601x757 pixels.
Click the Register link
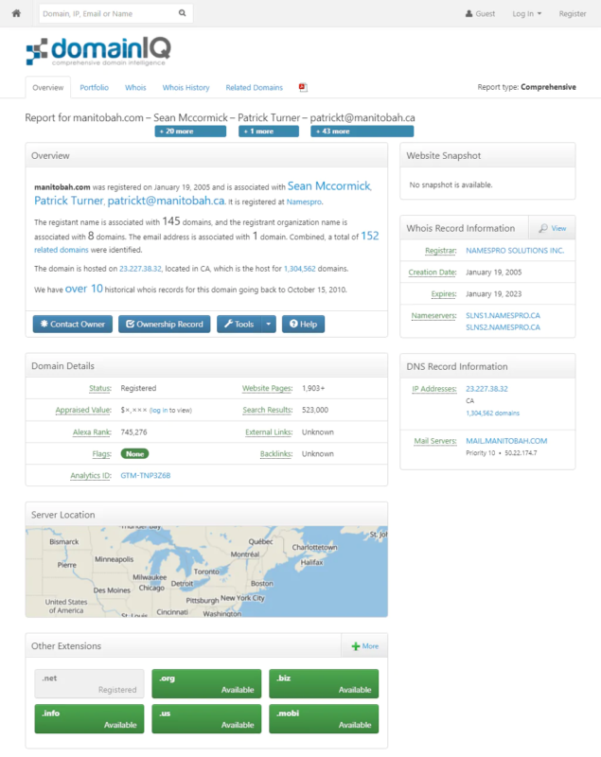(573, 13)
